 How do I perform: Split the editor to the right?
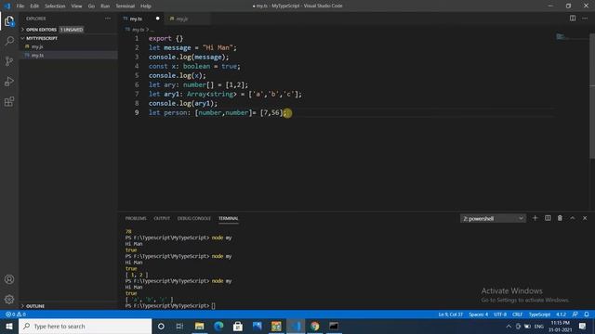573,19
